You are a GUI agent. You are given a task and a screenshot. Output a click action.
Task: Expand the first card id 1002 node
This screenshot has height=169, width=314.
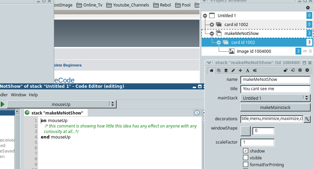click(212, 25)
